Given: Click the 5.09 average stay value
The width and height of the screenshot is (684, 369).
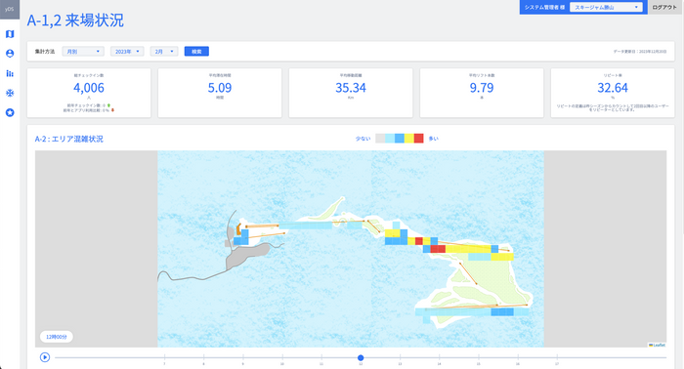Looking at the screenshot, I should tap(220, 88).
